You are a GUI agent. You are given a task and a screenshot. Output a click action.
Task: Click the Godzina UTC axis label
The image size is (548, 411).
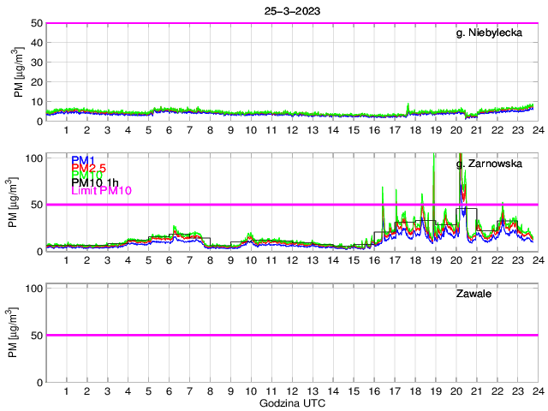[x=291, y=402]
